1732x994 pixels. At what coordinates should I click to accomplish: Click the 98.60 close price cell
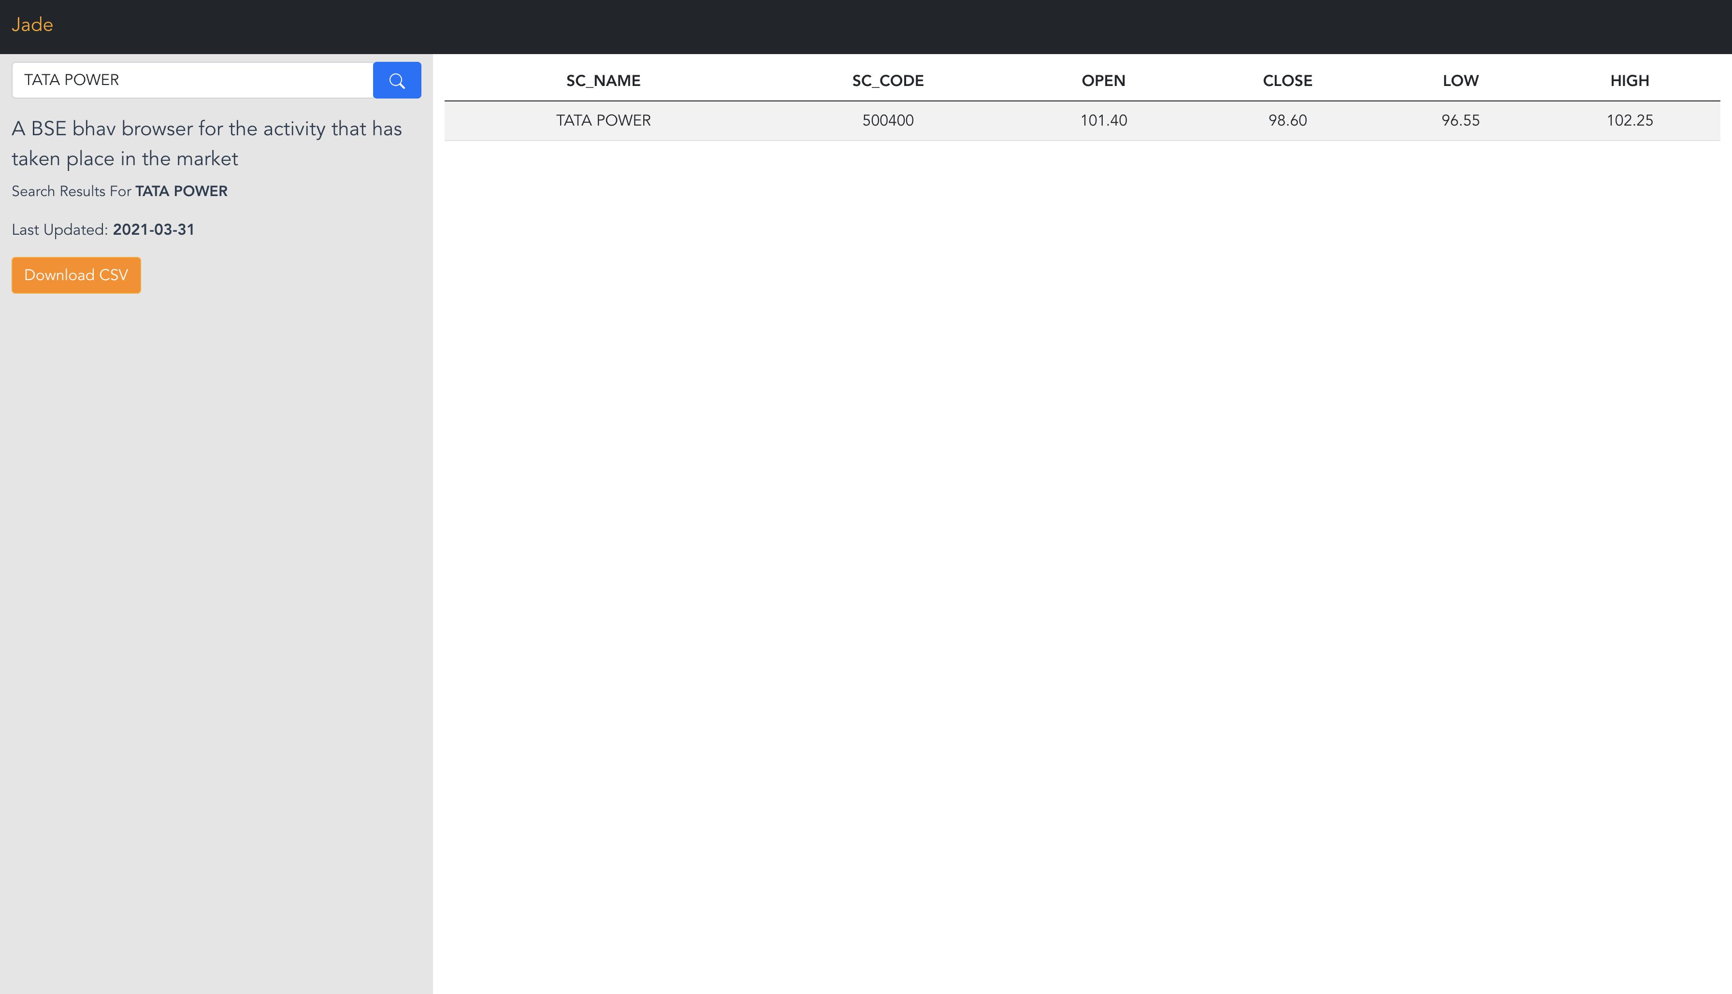1287,121
